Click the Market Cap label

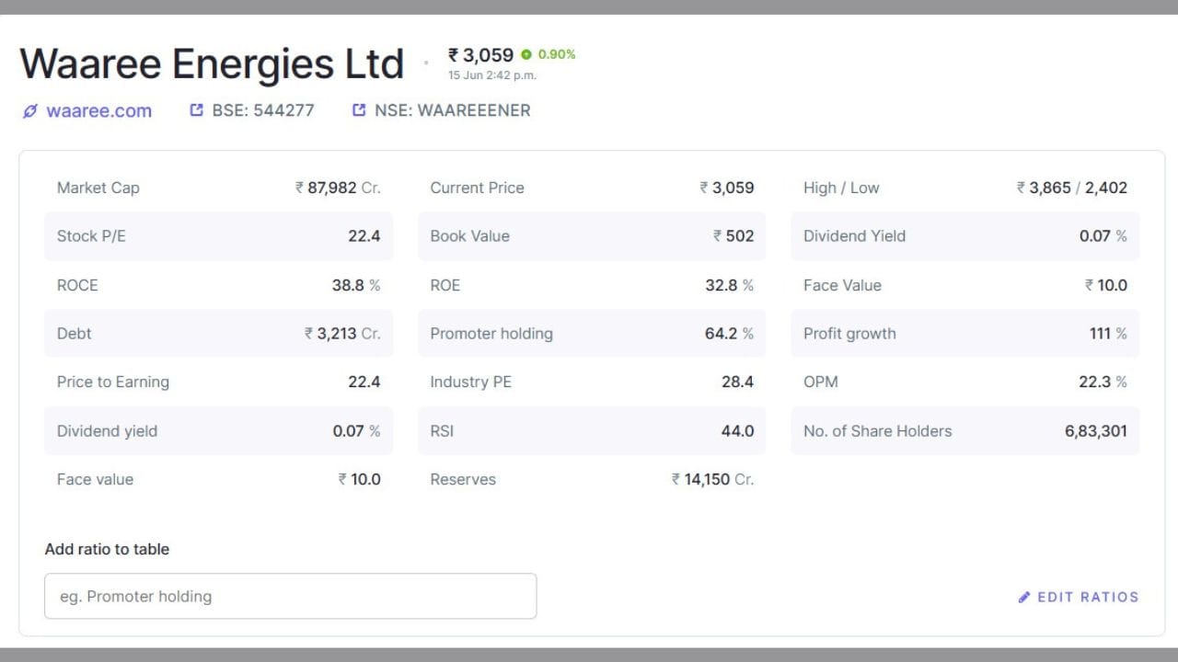coord(98,188)
